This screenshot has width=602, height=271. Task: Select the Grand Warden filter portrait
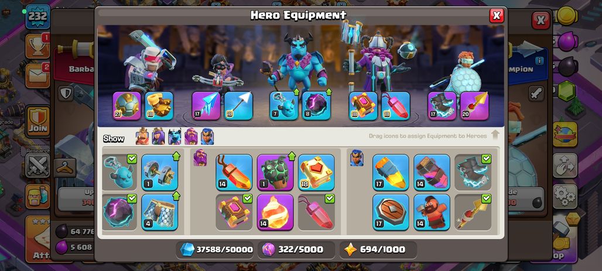pos(191,136)
